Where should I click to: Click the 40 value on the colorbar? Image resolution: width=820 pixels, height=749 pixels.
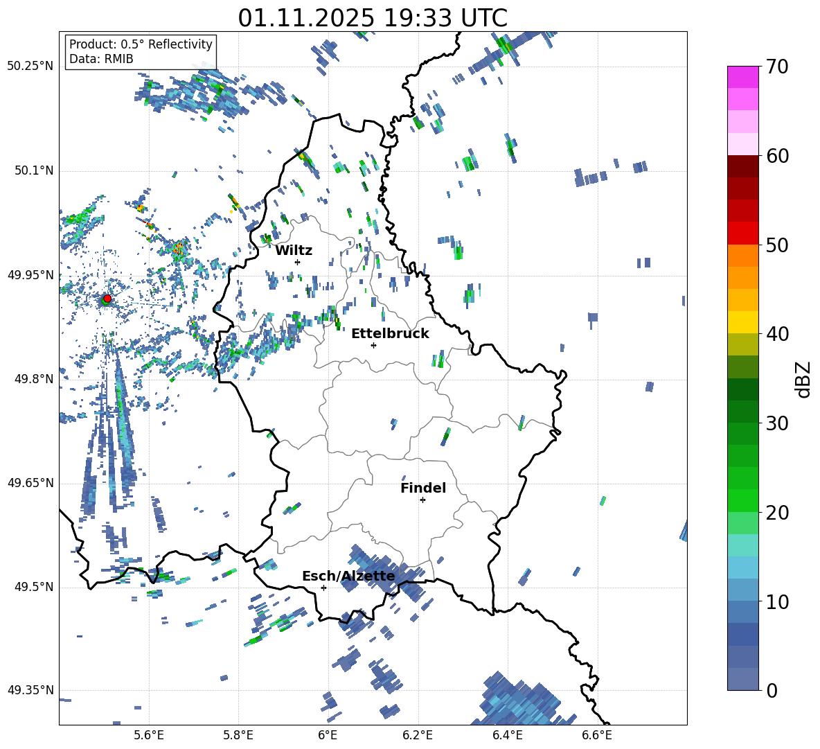(x=777, y=334)
